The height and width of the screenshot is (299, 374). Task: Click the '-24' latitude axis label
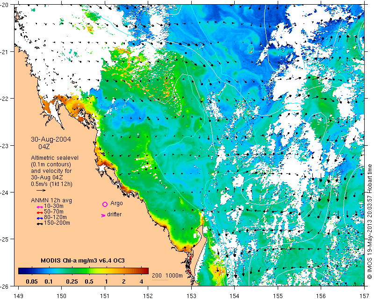[x=4, y=192]
